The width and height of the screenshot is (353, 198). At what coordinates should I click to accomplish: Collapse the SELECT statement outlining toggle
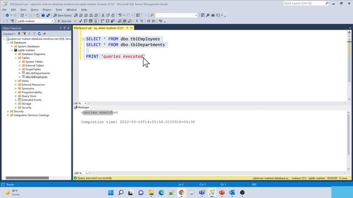tap(84, 39)
